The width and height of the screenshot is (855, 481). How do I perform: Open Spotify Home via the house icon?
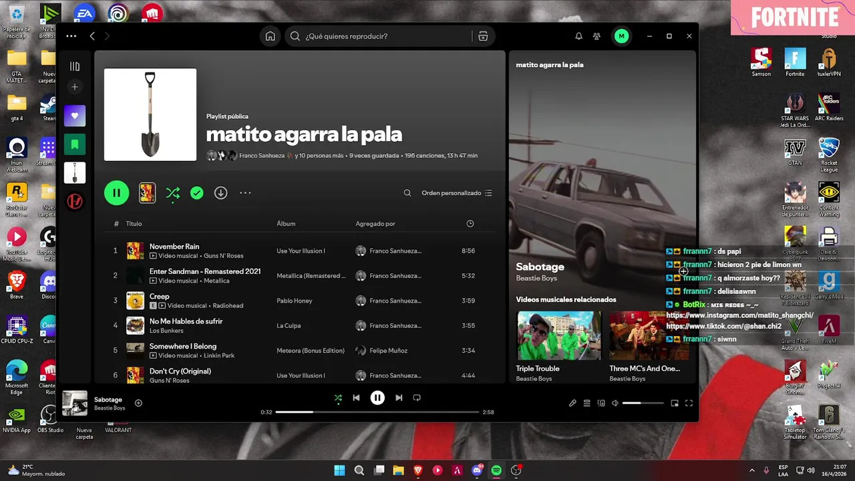point(270,36)
